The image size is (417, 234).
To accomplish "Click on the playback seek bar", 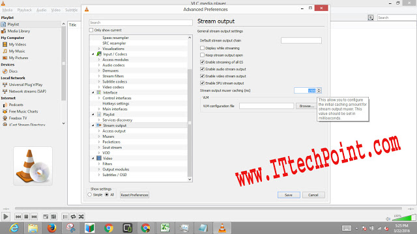I will pos(208,209).
